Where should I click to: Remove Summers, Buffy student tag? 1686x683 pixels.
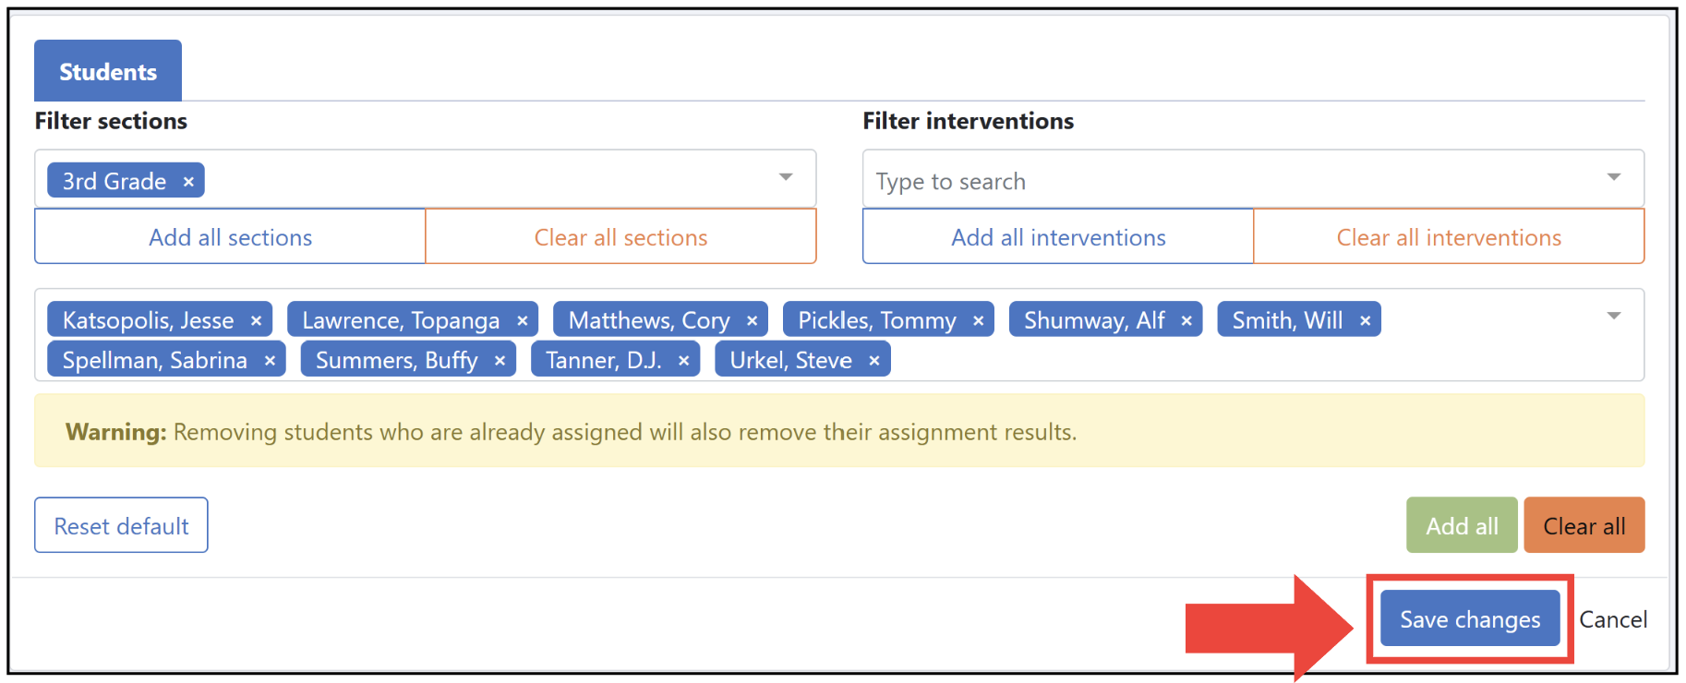click(x=500, y=360)
